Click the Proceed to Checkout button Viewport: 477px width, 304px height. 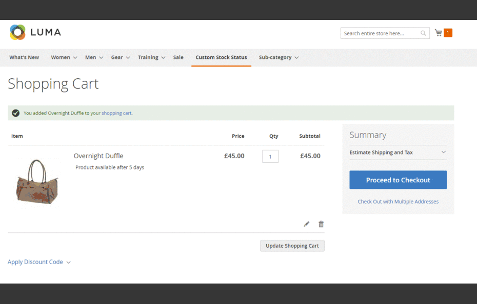(x=398, y=180)
